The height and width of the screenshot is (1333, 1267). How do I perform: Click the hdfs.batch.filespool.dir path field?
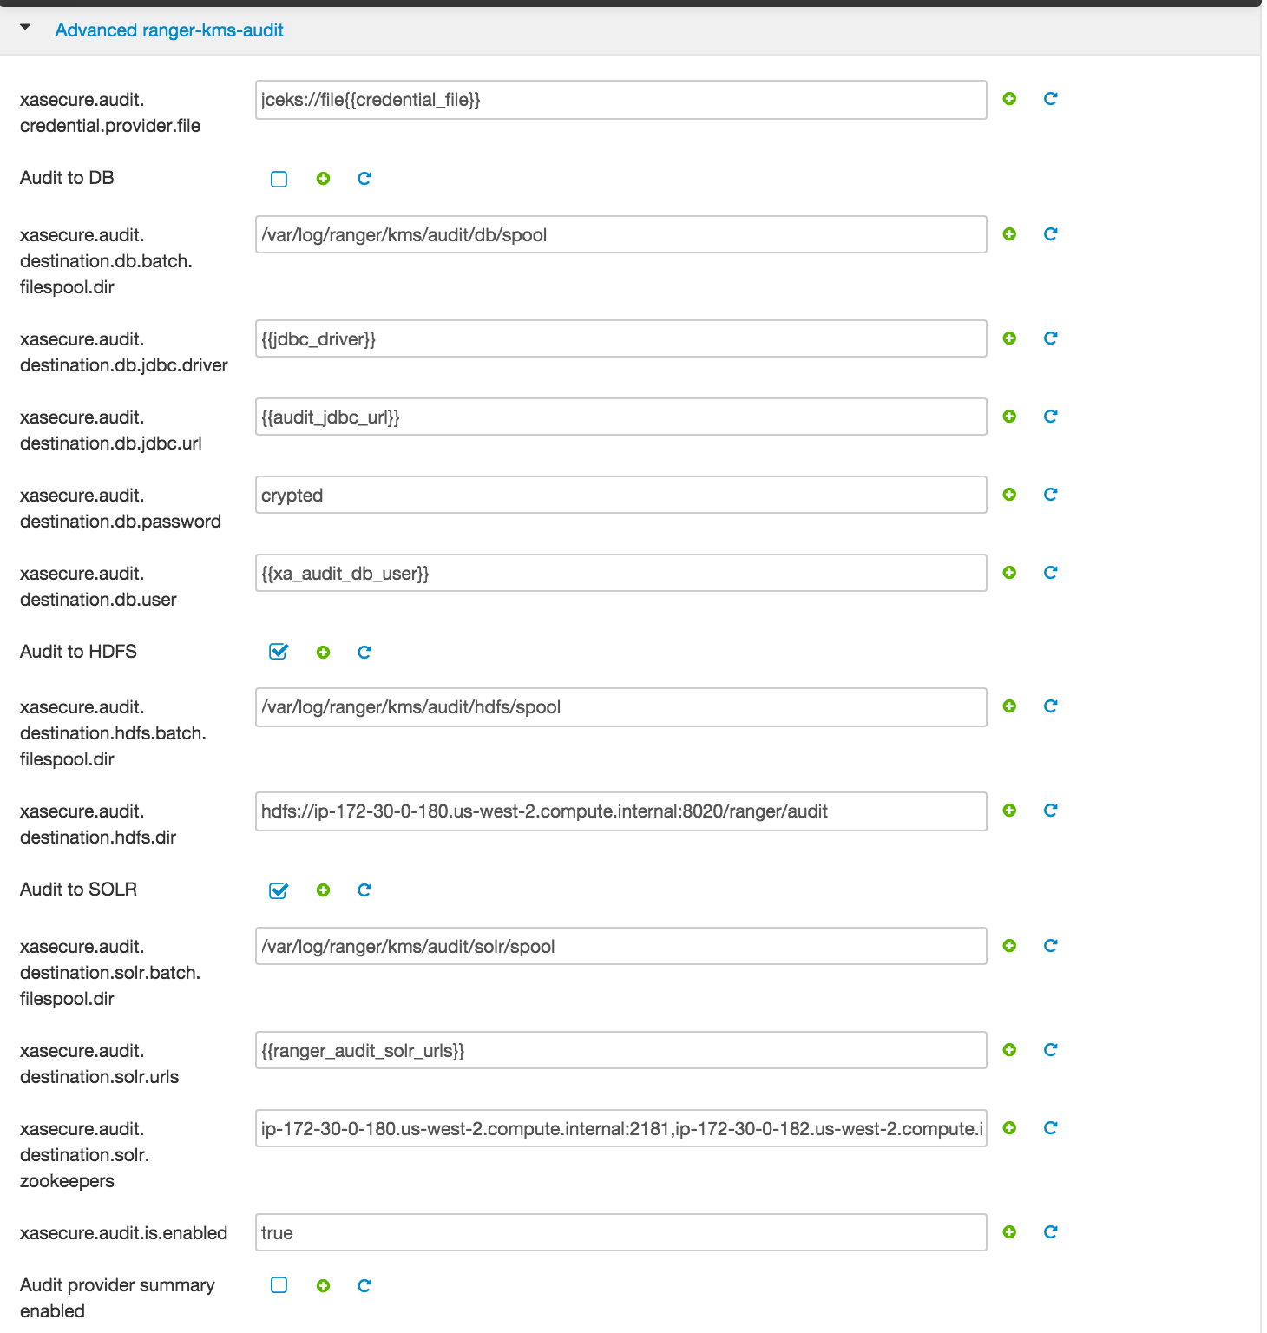point(621,707)
